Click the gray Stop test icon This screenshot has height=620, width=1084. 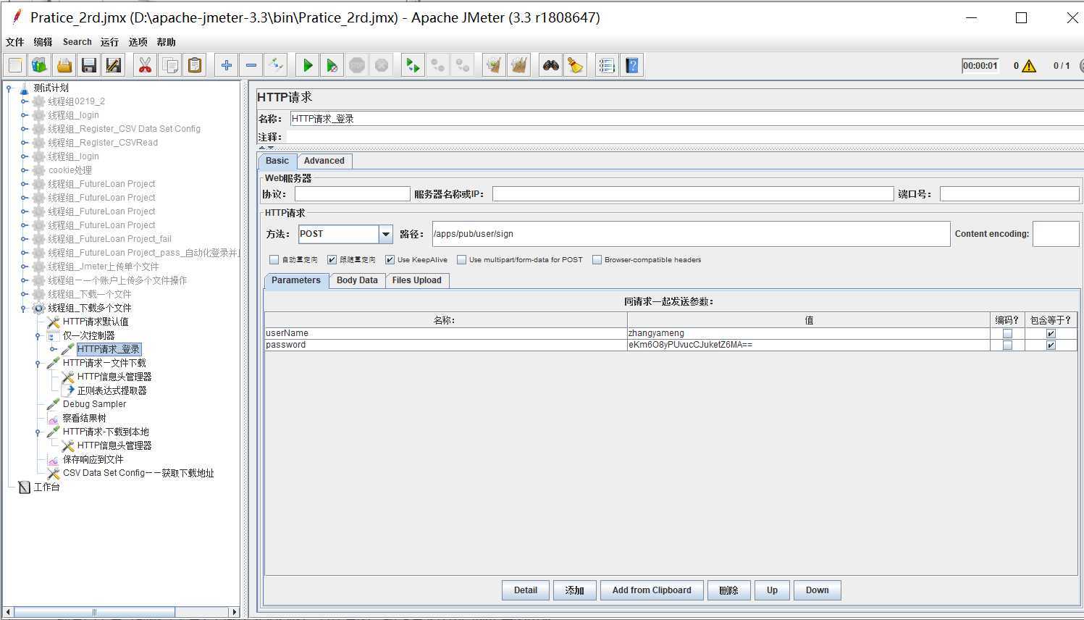tap(357, 65)
